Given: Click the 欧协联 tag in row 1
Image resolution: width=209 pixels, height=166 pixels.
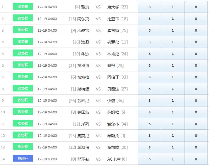Looking at the screenshot, I should coord(23,6).
